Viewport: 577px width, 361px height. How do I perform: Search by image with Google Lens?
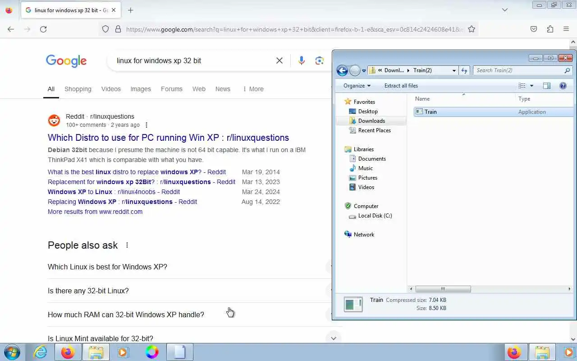(x=320, y=60)
